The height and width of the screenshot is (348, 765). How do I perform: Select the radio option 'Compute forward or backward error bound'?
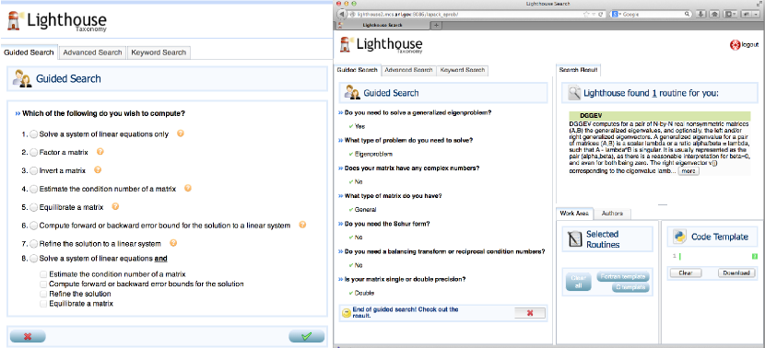point(34,226)
